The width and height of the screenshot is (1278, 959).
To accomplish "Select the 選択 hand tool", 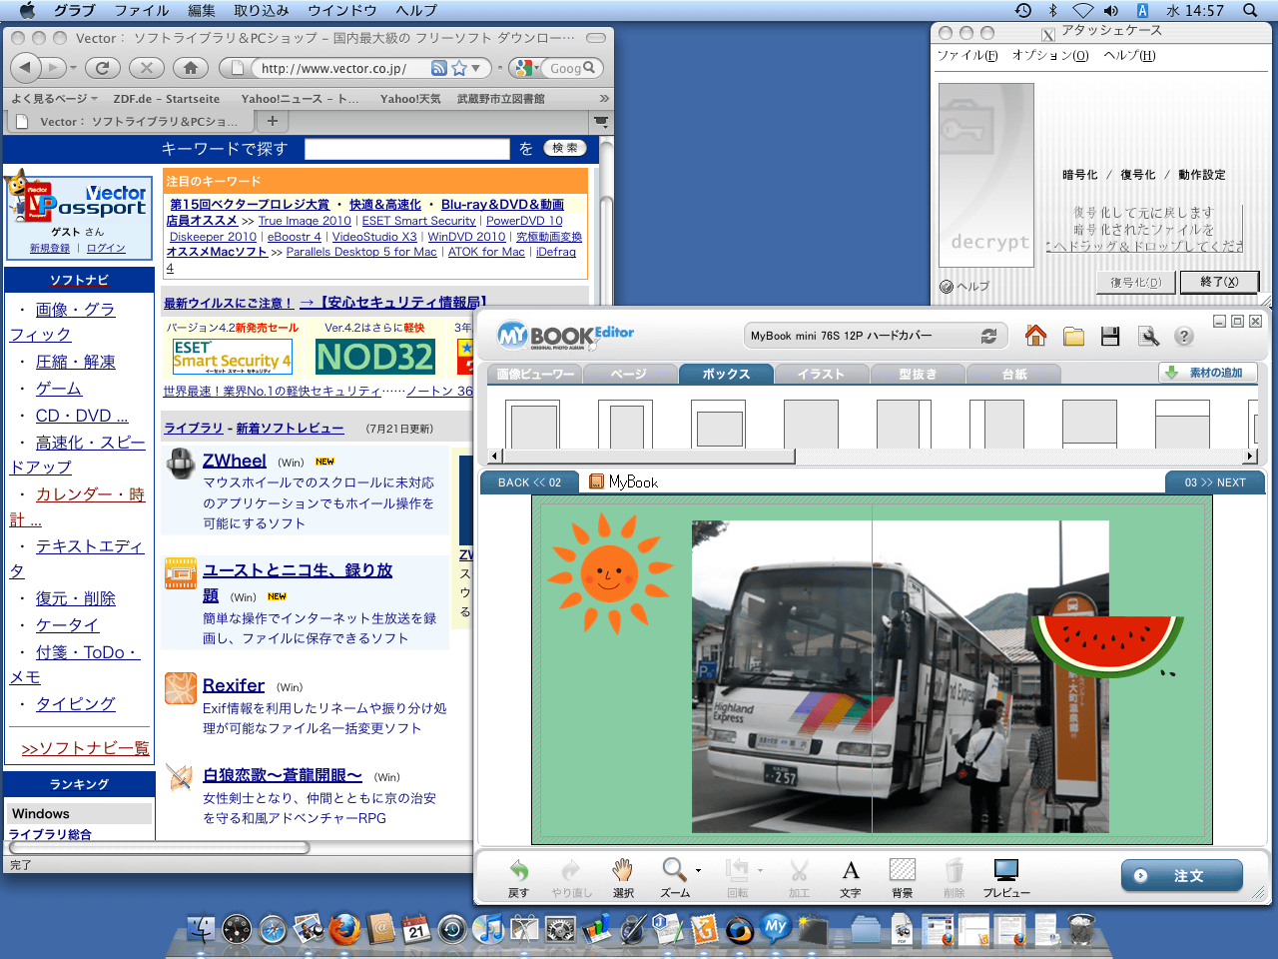I will 623,878.
